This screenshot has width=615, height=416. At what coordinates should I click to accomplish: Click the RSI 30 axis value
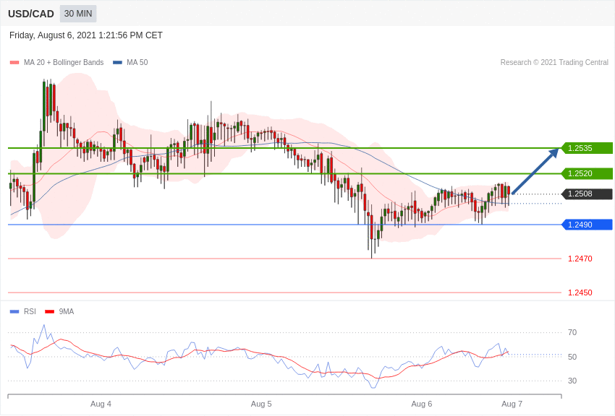coord(572,381)
